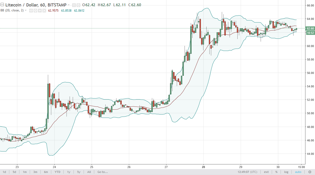The height and width of the screenshot is (175, 315).
Task: Click the 44.00 price axis label
Action: (x=310, y=154)
